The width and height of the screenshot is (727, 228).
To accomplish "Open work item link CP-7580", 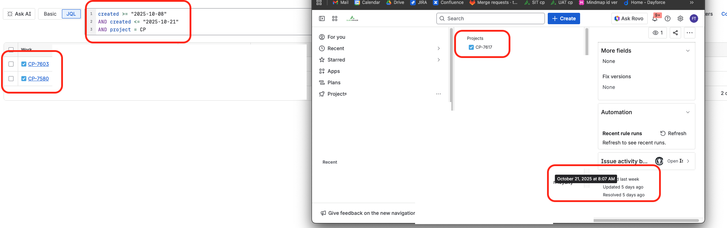I will 38,79.
